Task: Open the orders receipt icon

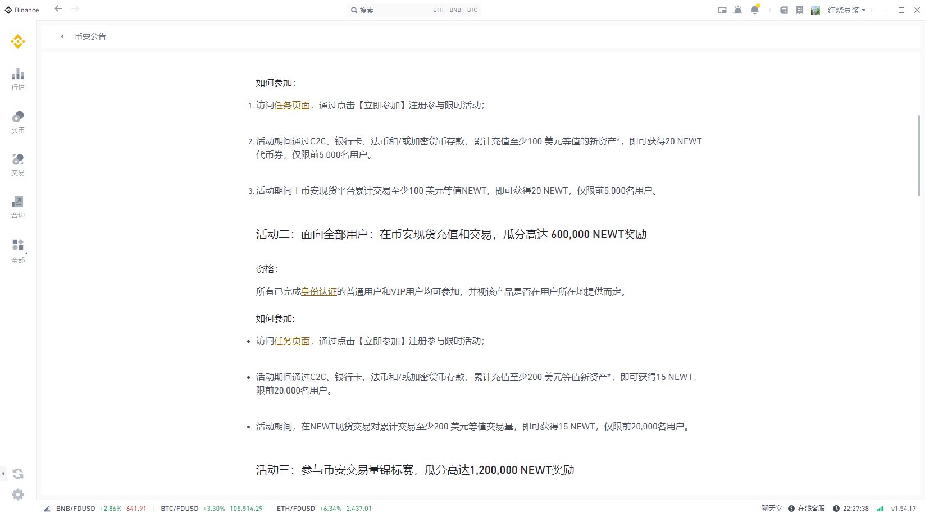Action: pos(800,10)
